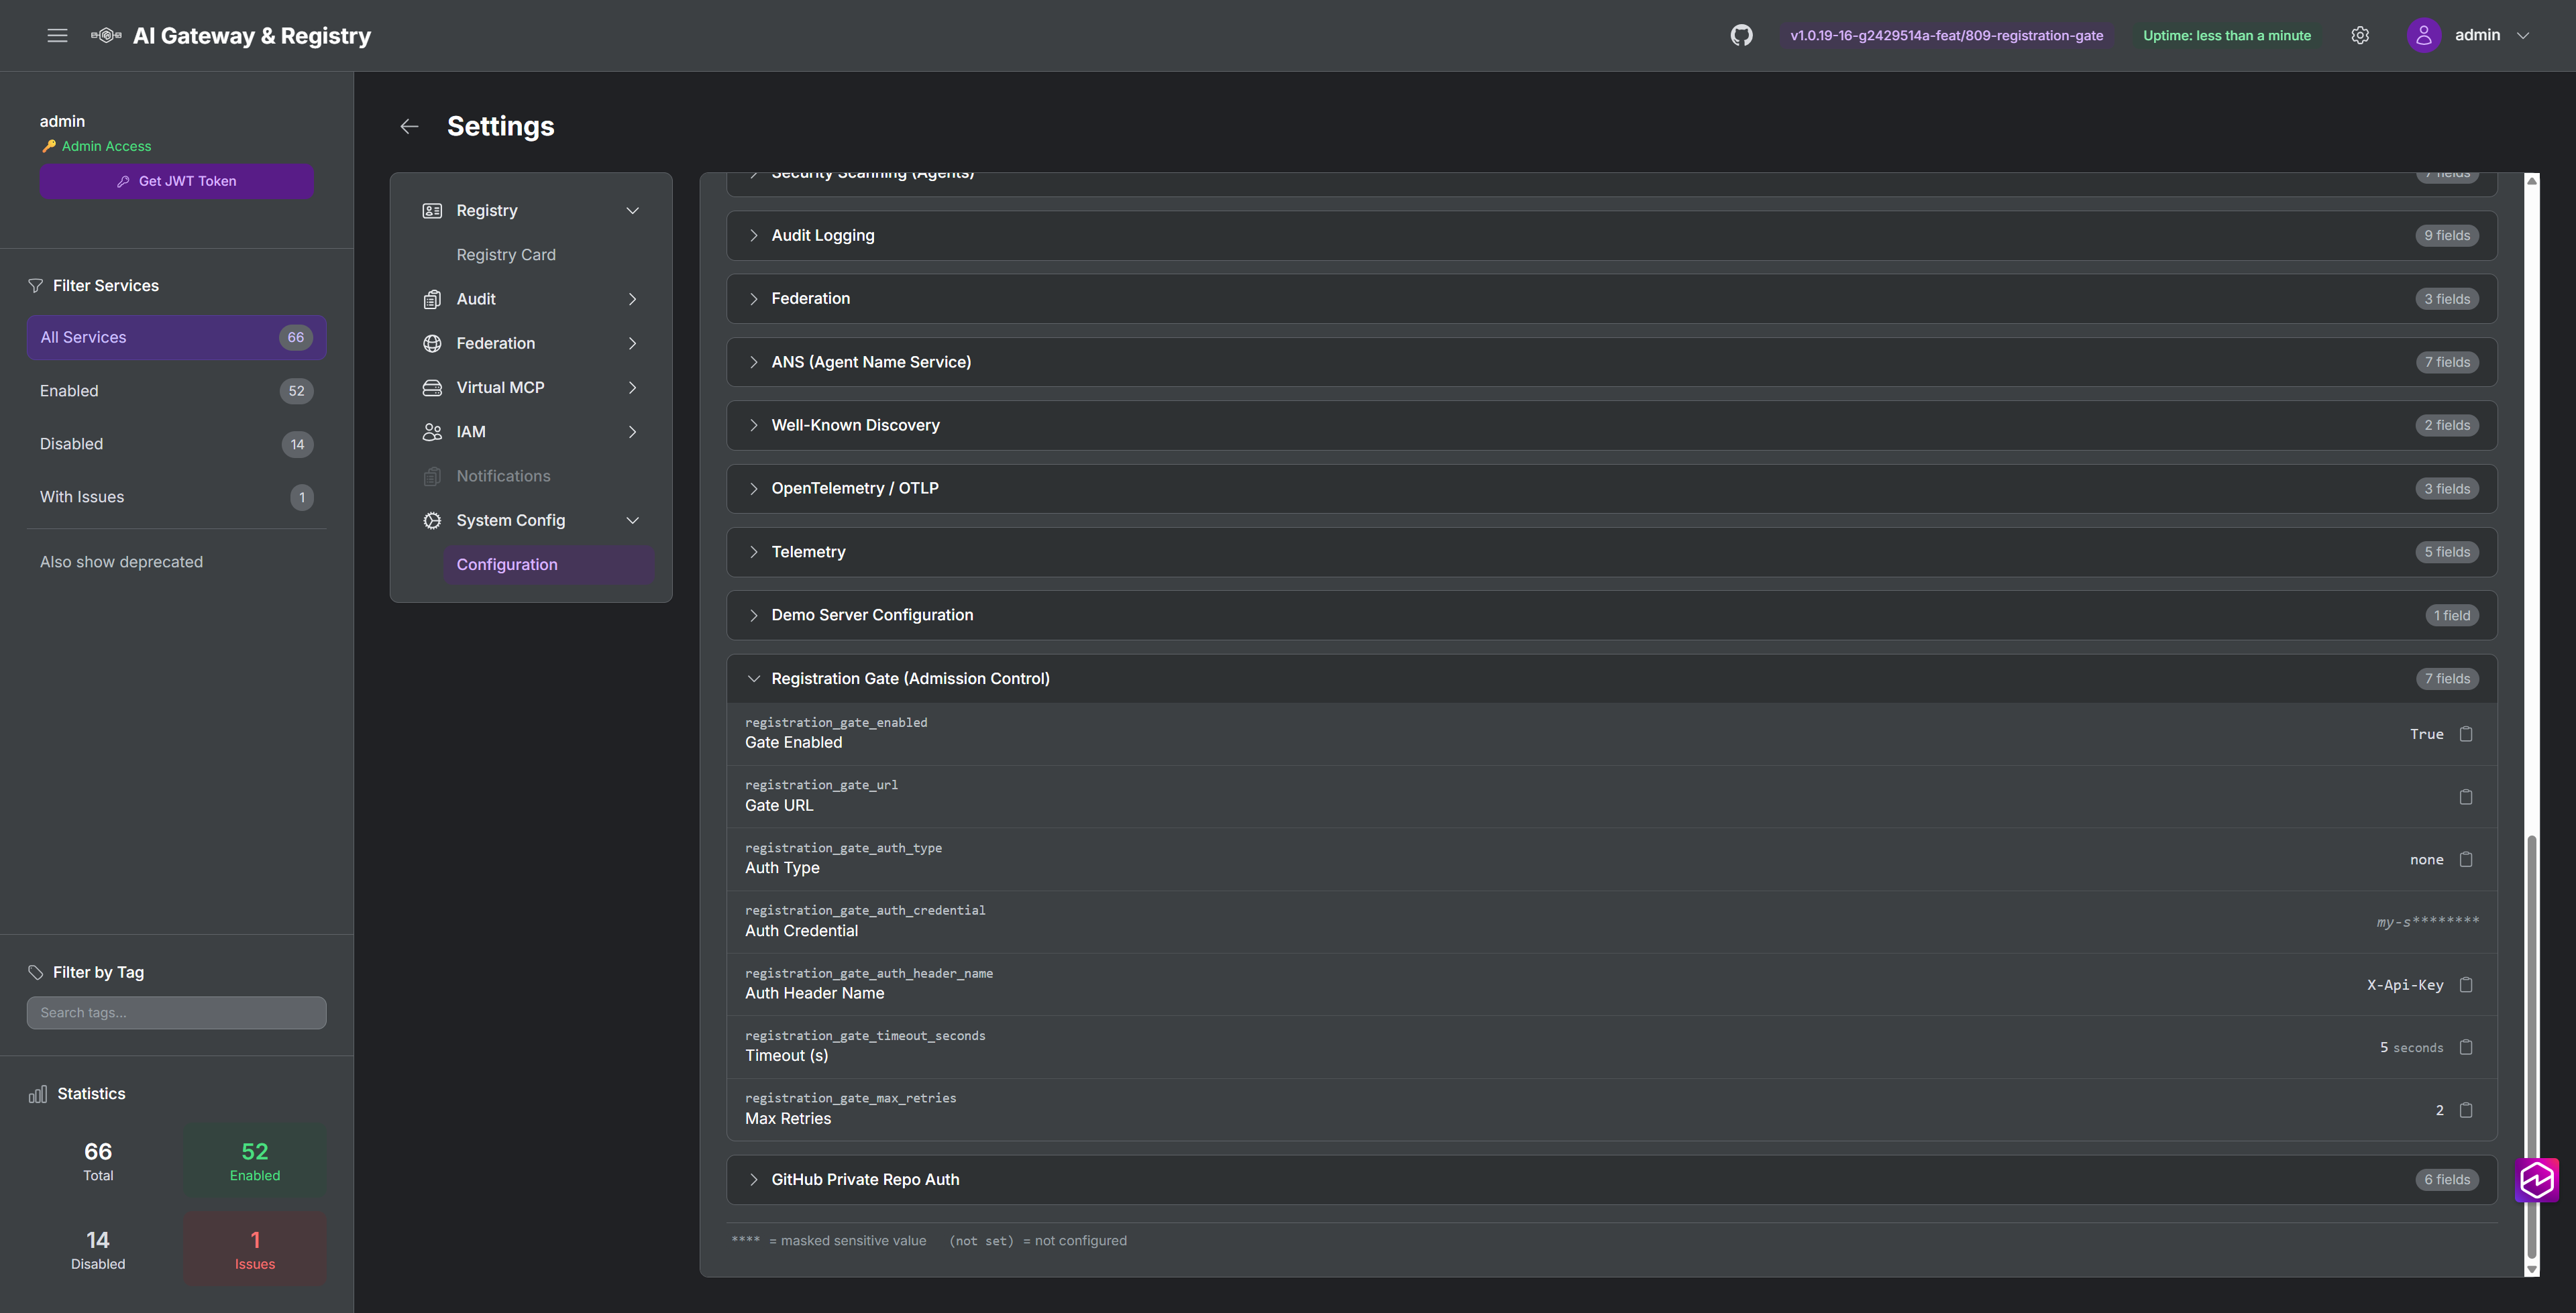Select the All Services filter
This screenshot has height=1313, width=2576.
pos(176,337)
